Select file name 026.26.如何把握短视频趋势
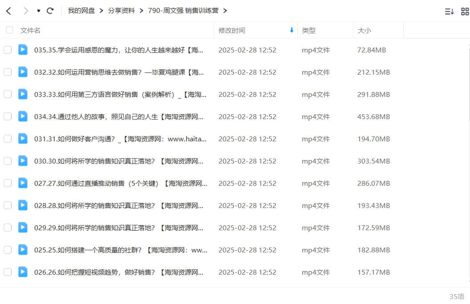The image size is (470, 304). pyautogui.click(x=119, y=272)
